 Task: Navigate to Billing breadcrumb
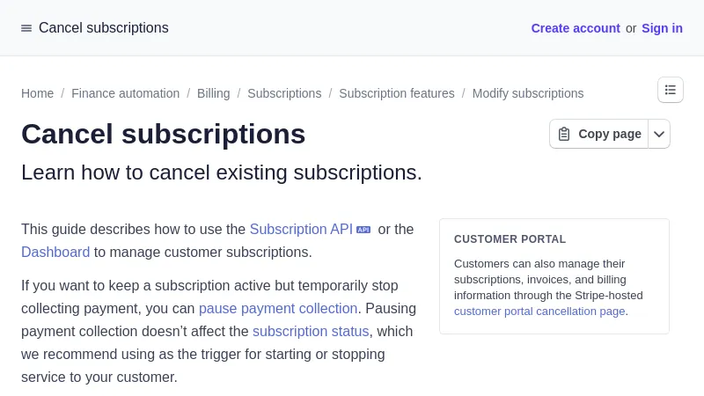(213, 93)
